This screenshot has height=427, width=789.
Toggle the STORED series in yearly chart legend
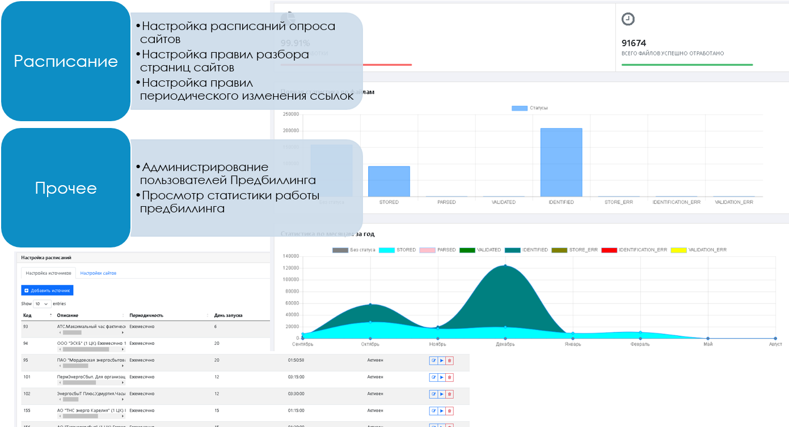click(397, 250)
